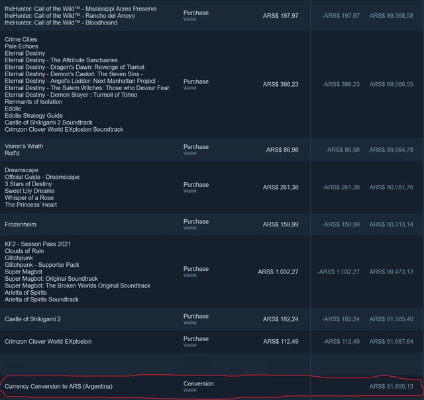
Task: Open the Vairon's Wrath entry
Action: coord(24,146)
